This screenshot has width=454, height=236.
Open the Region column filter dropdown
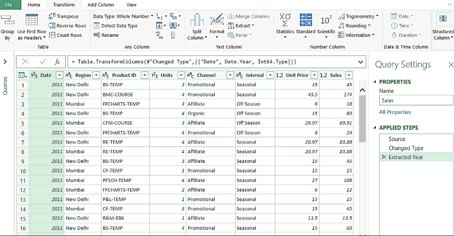pos(96,75)
